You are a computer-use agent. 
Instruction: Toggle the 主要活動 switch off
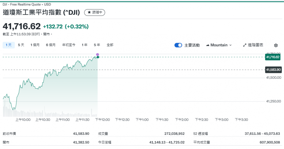[178, 45]
